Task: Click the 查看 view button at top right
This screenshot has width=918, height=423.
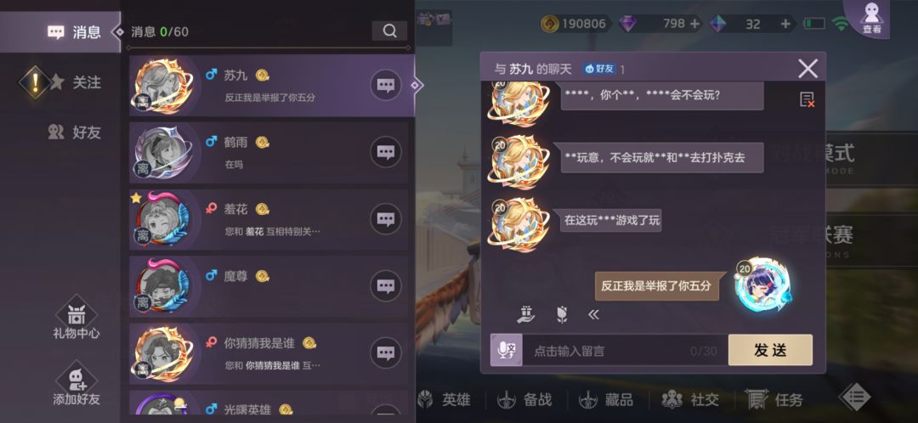Action: (872, 17)
